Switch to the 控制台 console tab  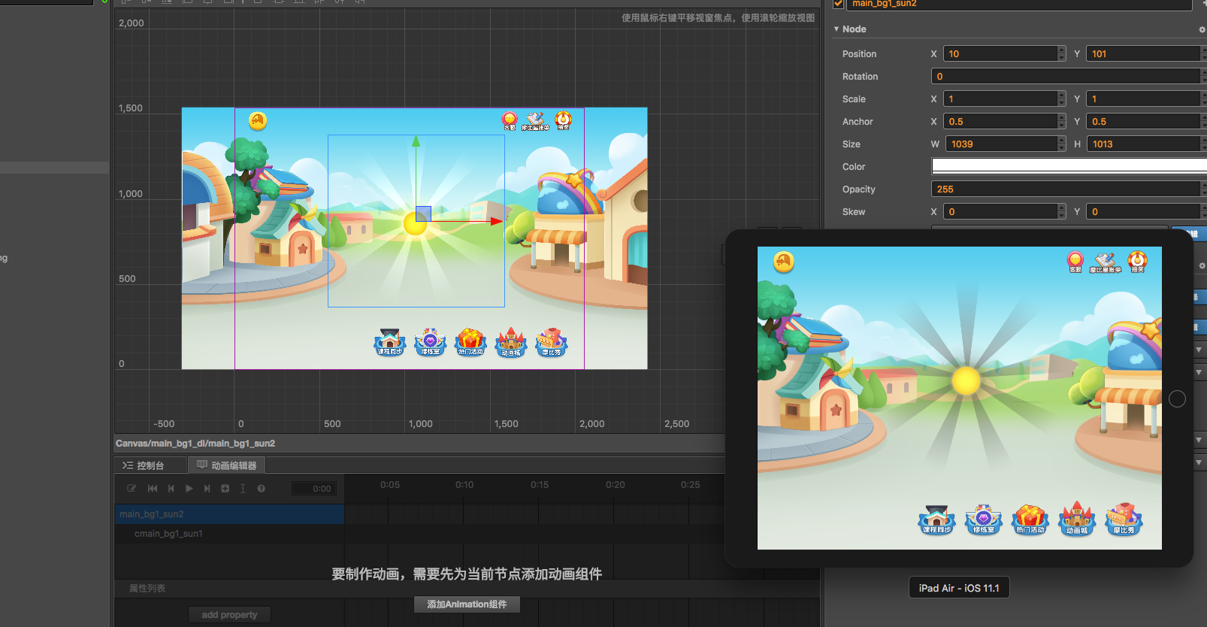tap(144, 465)
